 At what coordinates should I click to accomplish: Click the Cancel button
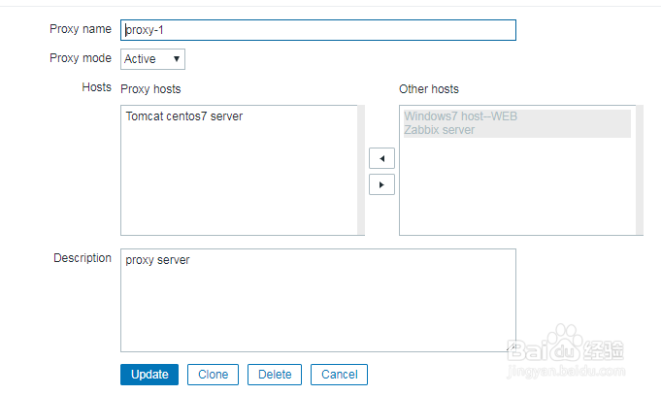pyautogui.click(x=339, y=375)
